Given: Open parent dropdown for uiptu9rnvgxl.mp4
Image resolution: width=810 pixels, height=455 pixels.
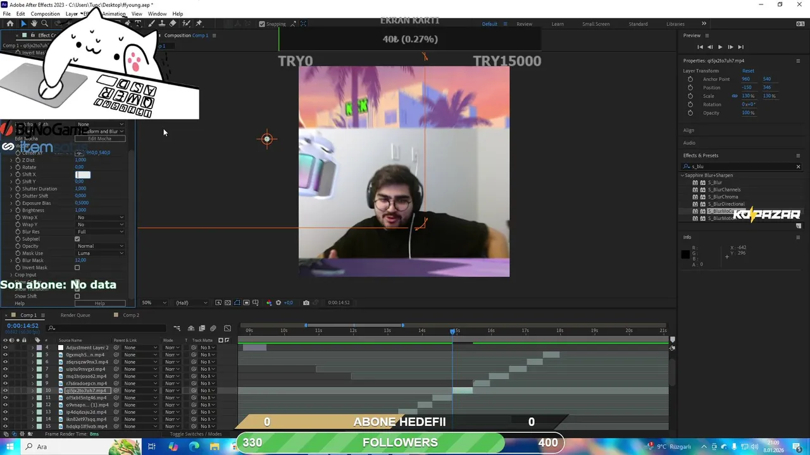Looking at the screenshot, I should [140, 369].
